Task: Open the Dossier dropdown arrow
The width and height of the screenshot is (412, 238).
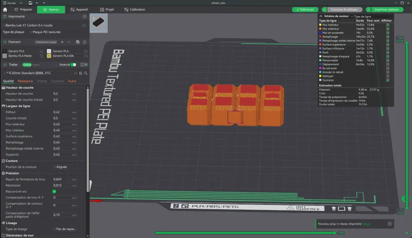Action: point(21,3)
